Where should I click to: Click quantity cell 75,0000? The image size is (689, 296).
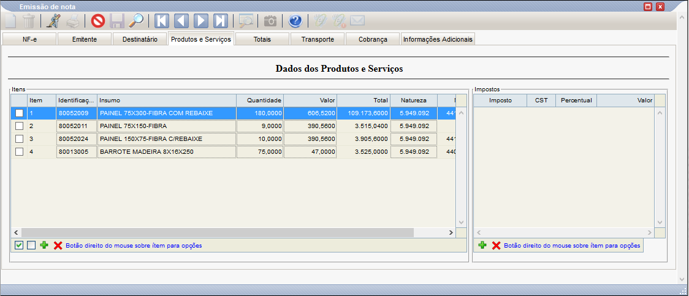[x=260, y=151]
